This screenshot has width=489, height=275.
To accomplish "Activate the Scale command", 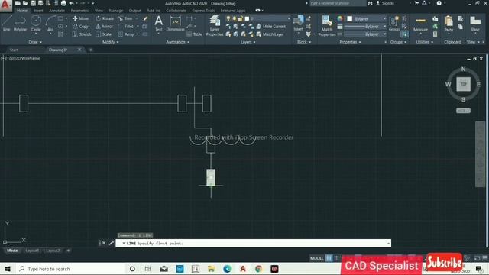I will (x=104, y=34).
